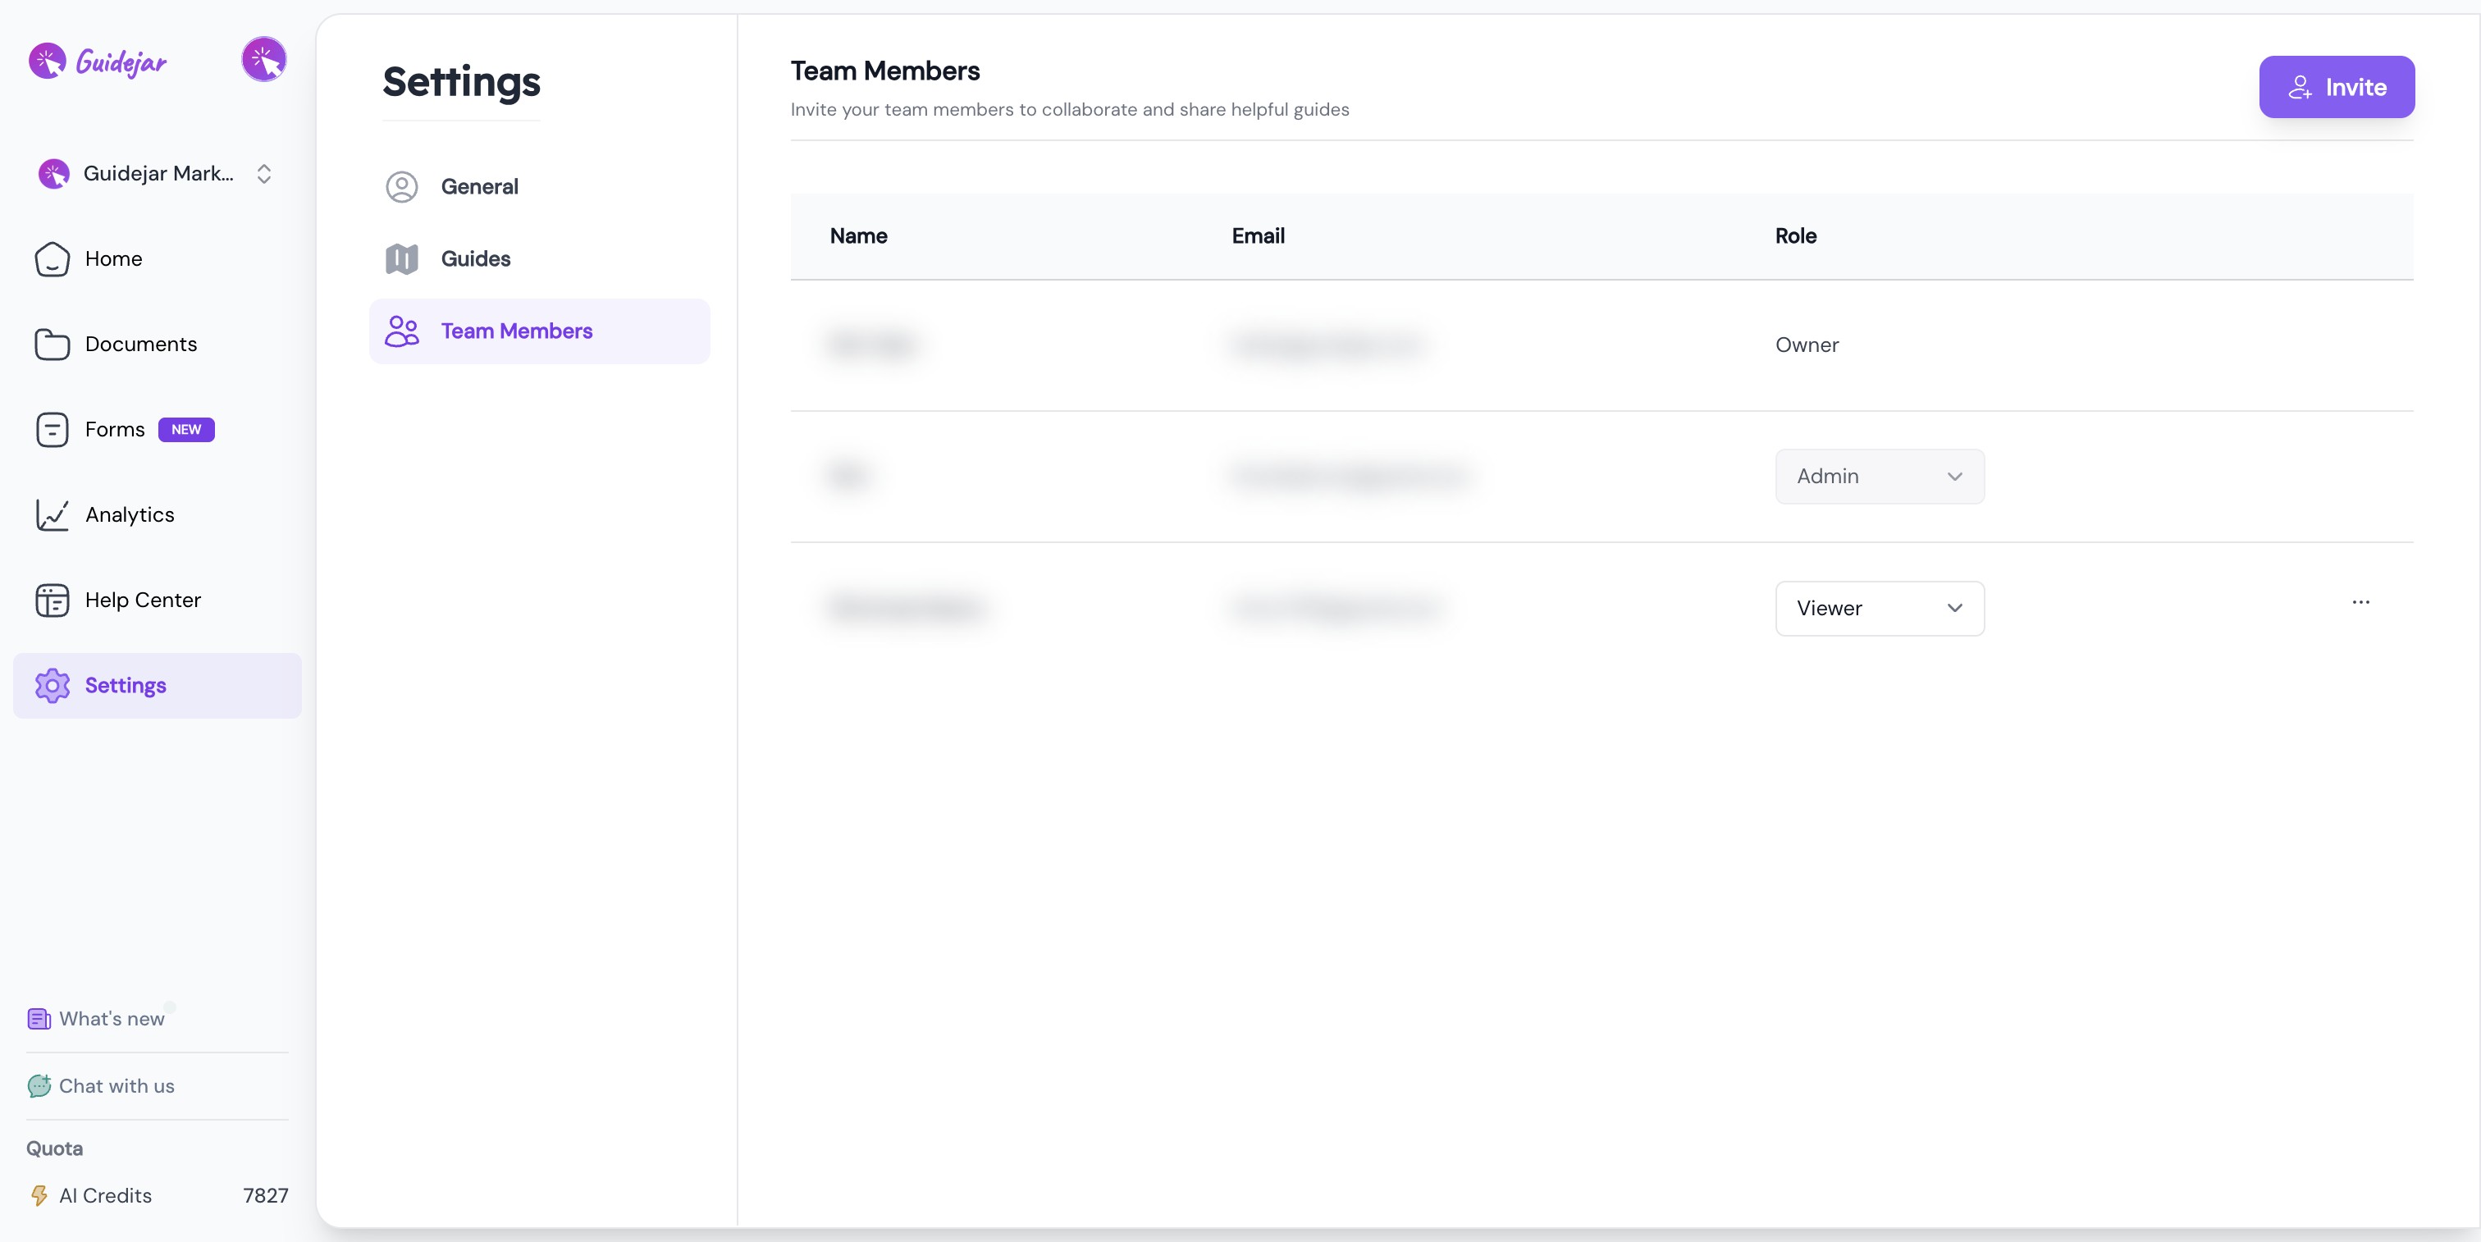Click the Settings gear icon
This screenshot has width=2481, height=1242.
click(x=52, y=686)
